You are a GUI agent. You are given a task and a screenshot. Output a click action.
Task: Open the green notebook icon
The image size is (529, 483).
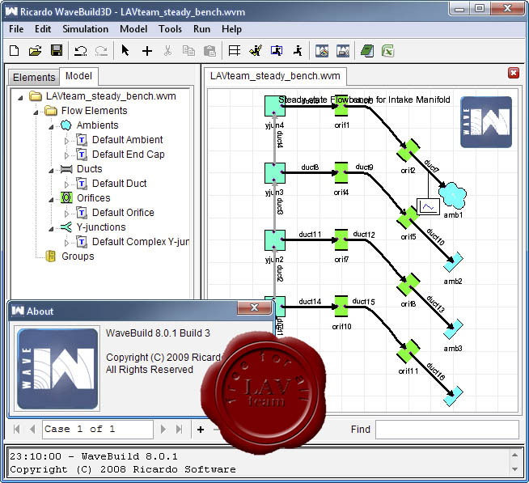coord(367,51)
